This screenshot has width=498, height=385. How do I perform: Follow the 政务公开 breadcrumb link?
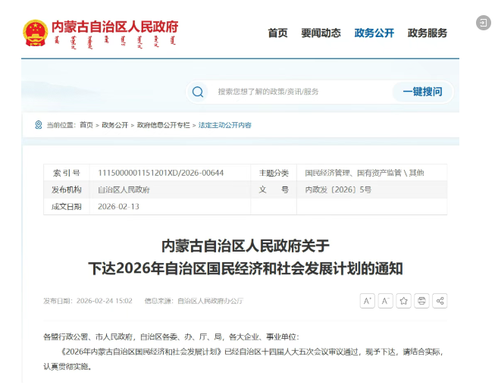[x=115, y=125]
